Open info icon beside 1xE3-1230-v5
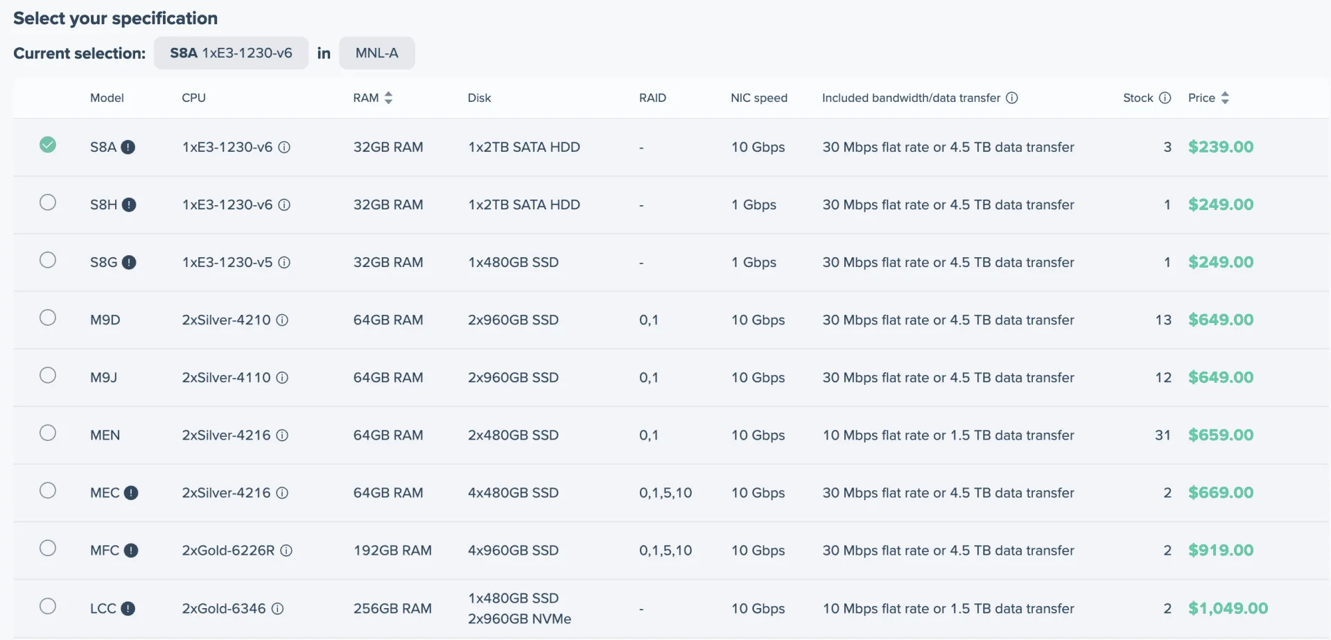 (284, 262)
